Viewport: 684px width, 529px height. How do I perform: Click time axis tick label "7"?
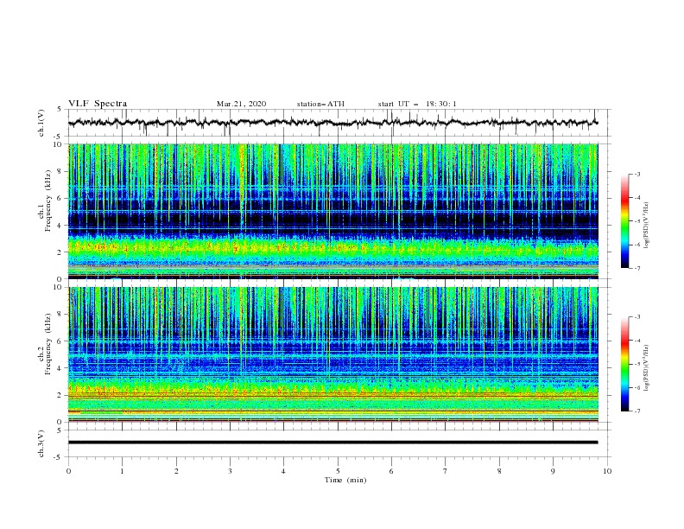coord(446,471)
